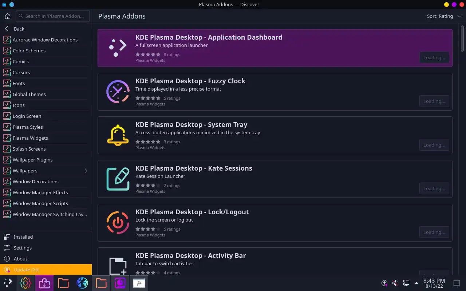This screenshot has height=291, width=466.
Task: Open Fonts category
Action: point(46,83)
